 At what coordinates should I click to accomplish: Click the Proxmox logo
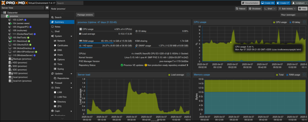tap(14, 3)
